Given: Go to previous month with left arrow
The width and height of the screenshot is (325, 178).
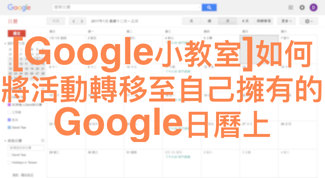Looking at the screenshot, I should (x=73, y=21).
